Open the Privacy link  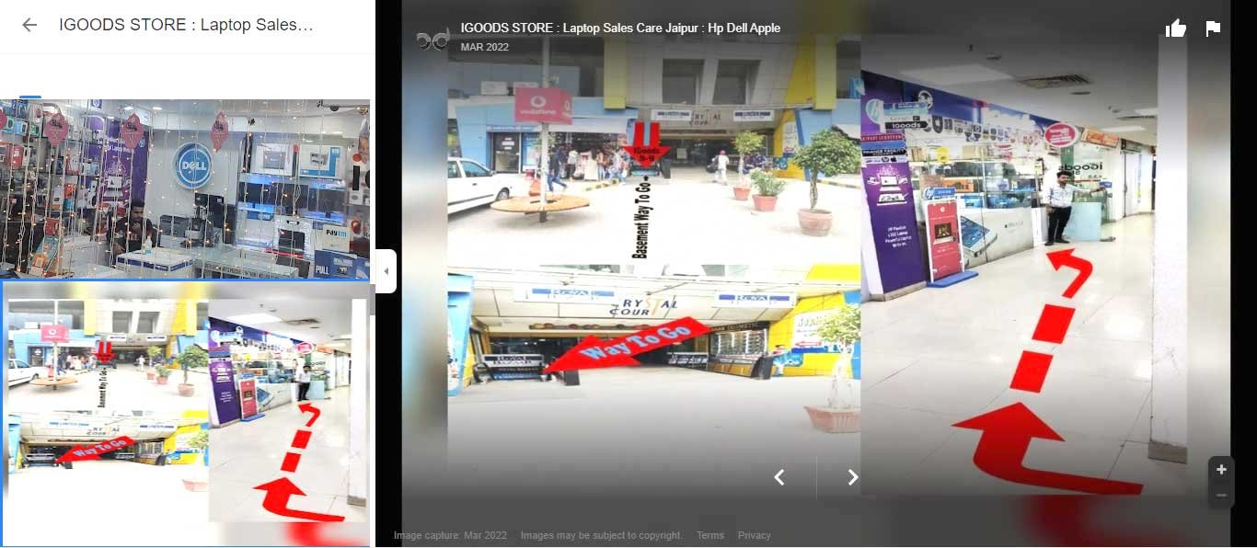tap(755, 535)
